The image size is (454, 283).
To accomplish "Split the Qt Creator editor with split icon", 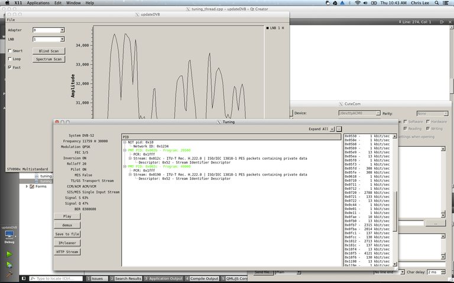I will coord(442,22).
